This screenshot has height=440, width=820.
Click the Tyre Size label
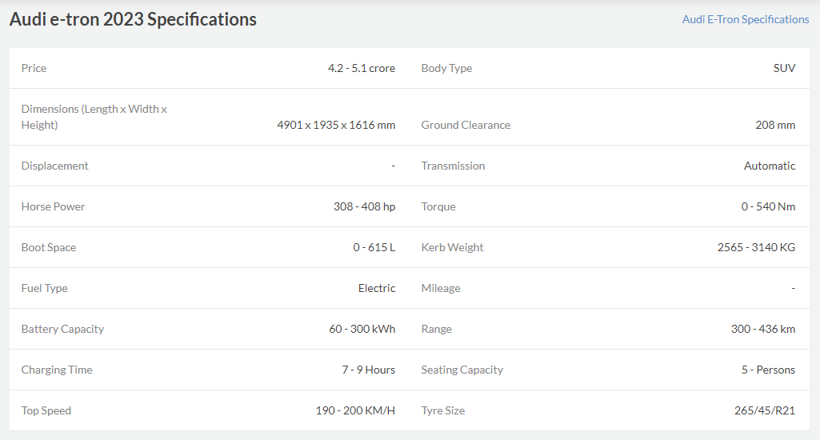[443, 410]
